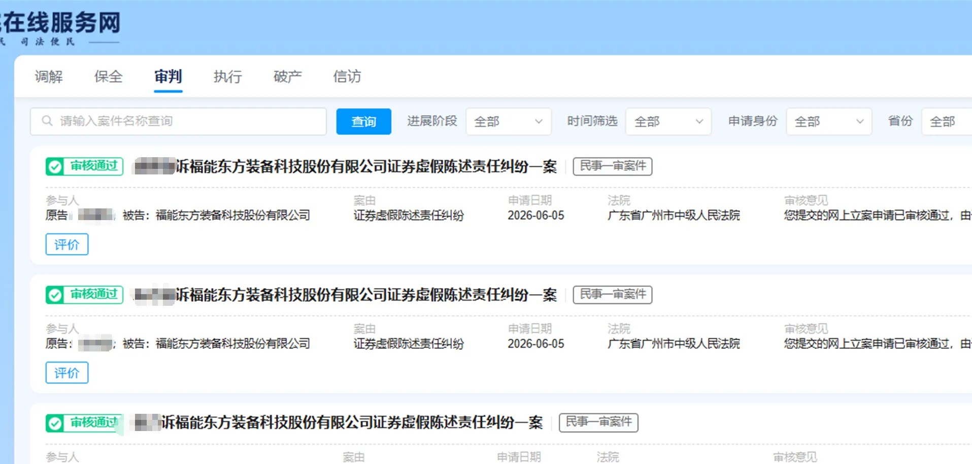Click third case's 民事一审案件 tag
The image size is (972, 464).
(598, 422)
